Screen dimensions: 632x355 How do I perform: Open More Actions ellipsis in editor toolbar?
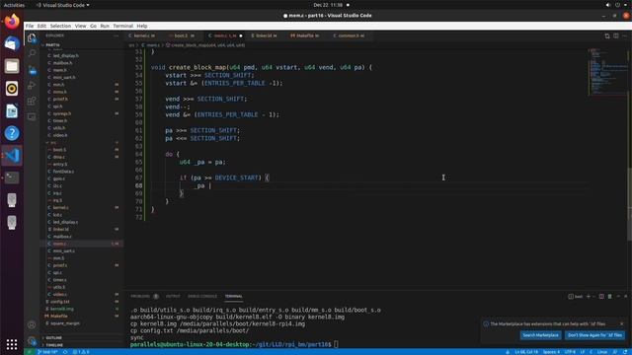(625, 35)
